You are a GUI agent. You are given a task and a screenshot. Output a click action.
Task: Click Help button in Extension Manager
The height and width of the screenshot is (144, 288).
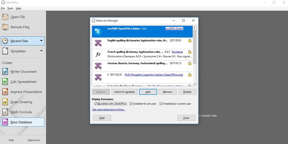point(102,118)
